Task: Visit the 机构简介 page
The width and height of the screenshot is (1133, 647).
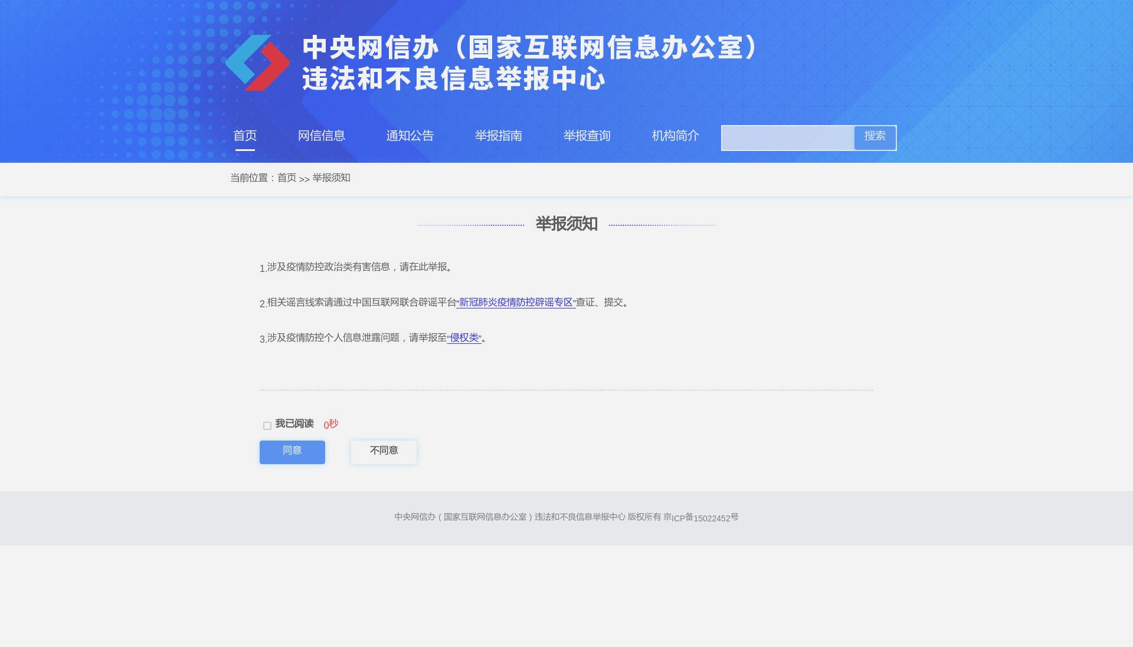Action: click(676, 136)
